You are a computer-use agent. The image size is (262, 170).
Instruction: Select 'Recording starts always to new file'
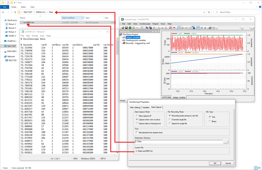coord(170,116)
